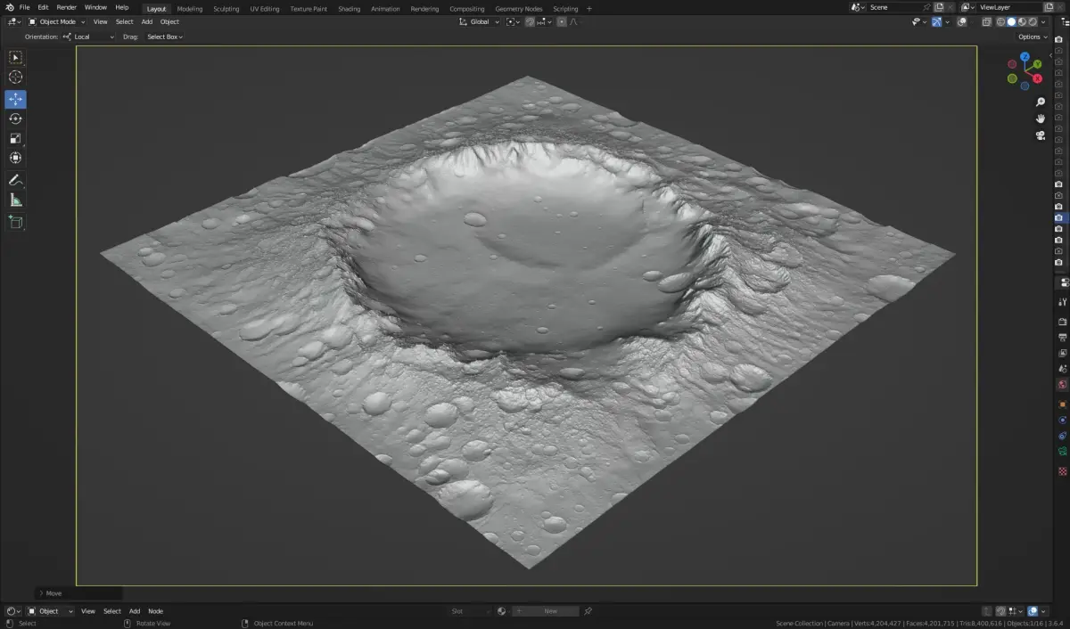Image resolution: width=1070 pixels, height=629 pixels.
Task: Open the Object Mode dropdown
Action: pos(56,21)
